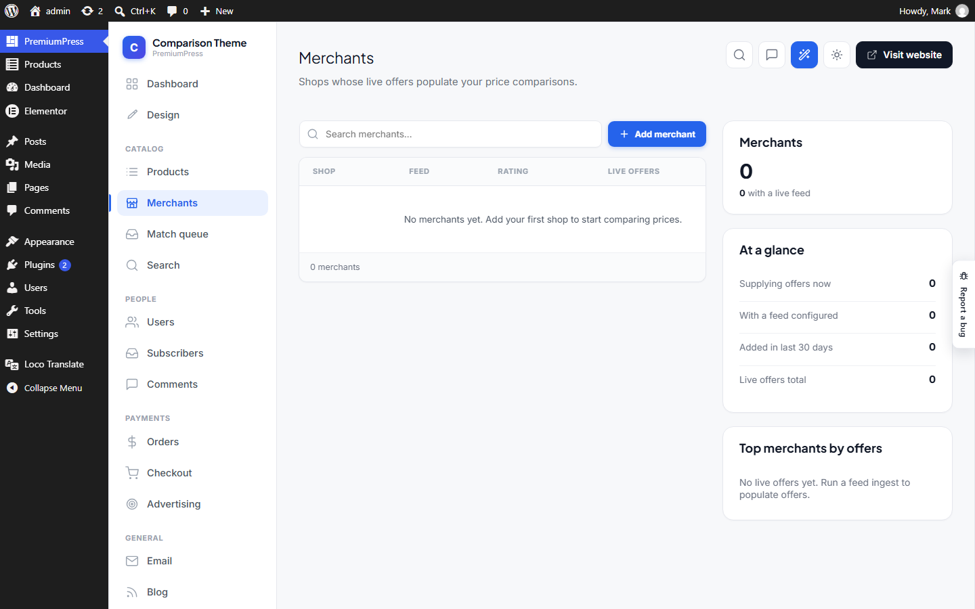The image size is (975, 609).
Task: Click the Add merchant button
Action: 657,134
